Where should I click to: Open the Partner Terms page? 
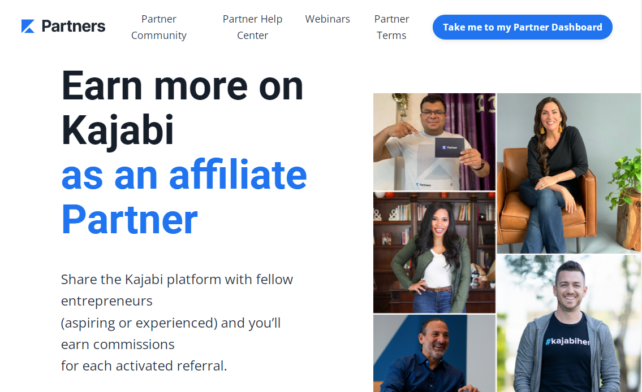click(x=391, y=27)
